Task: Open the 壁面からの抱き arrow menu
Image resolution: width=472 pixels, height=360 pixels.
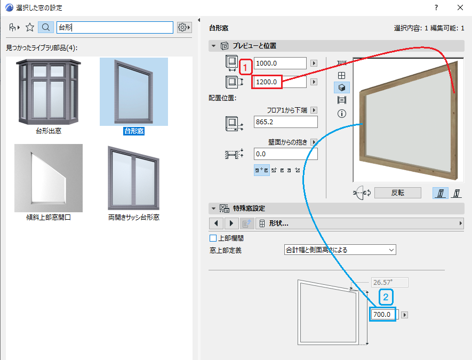Action: (314, 142)
